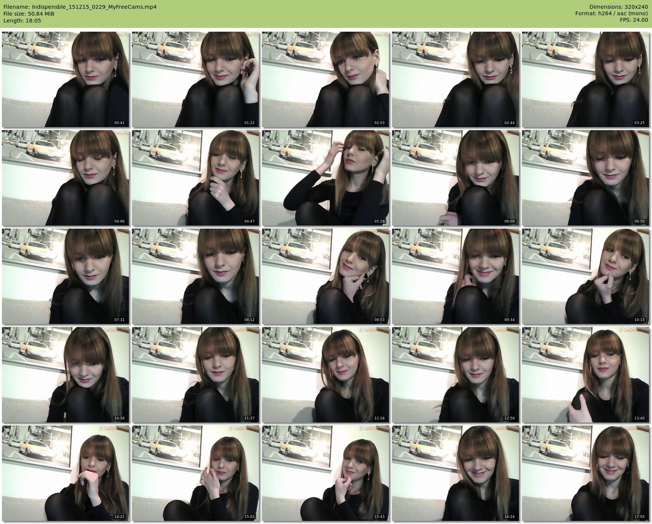
Task: Click the thumbnail timestamped 00:41
Action: coord(66,79)
